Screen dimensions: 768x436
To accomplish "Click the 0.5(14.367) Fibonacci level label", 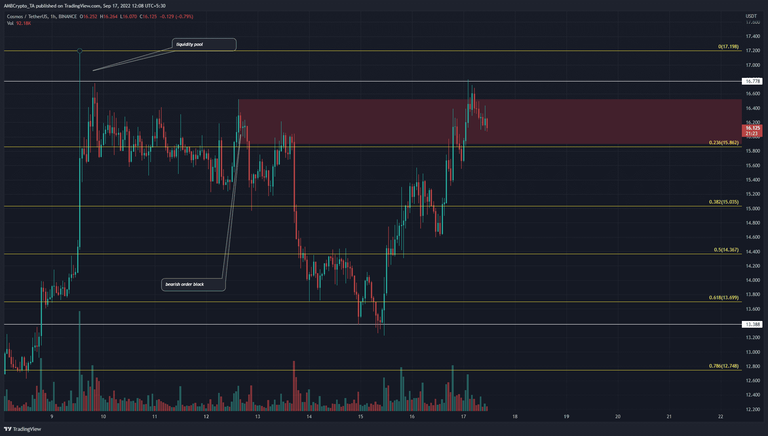I will (x=726, y=250).
